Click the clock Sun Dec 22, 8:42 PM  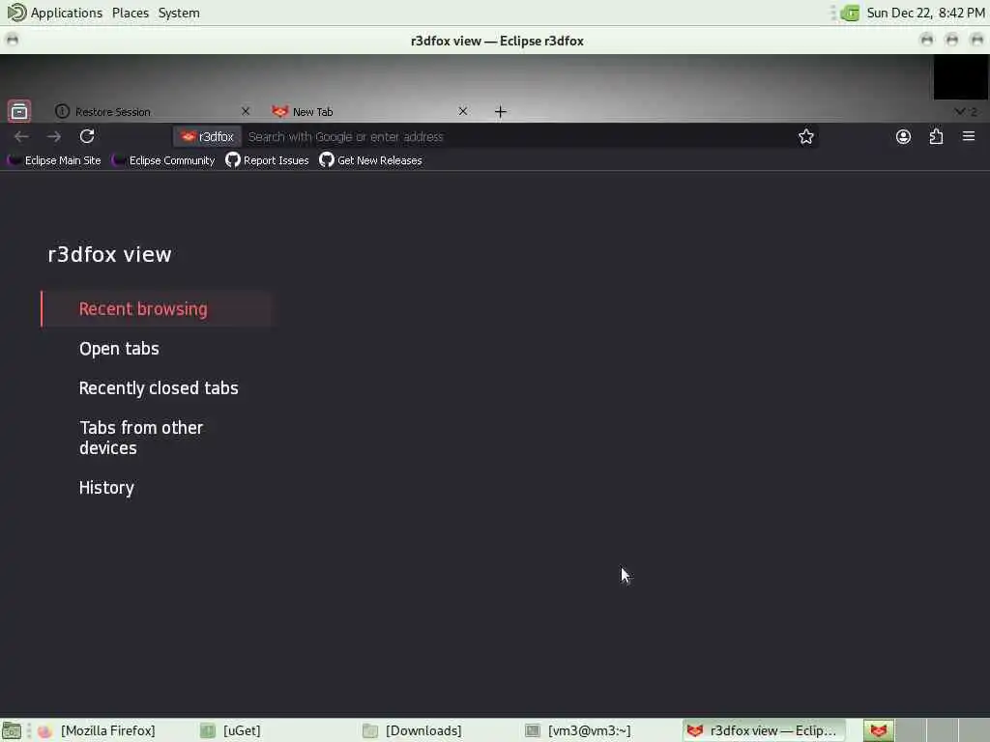point(925,13)
